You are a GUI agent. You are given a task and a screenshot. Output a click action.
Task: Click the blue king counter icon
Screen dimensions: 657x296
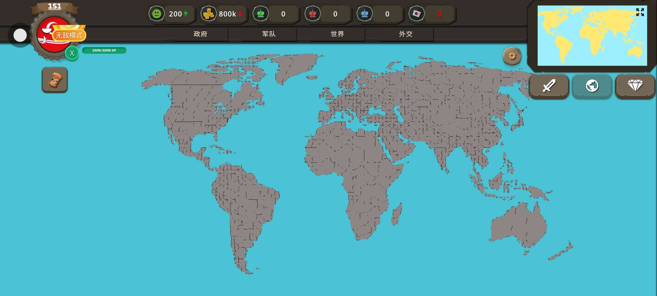[365, 14]
